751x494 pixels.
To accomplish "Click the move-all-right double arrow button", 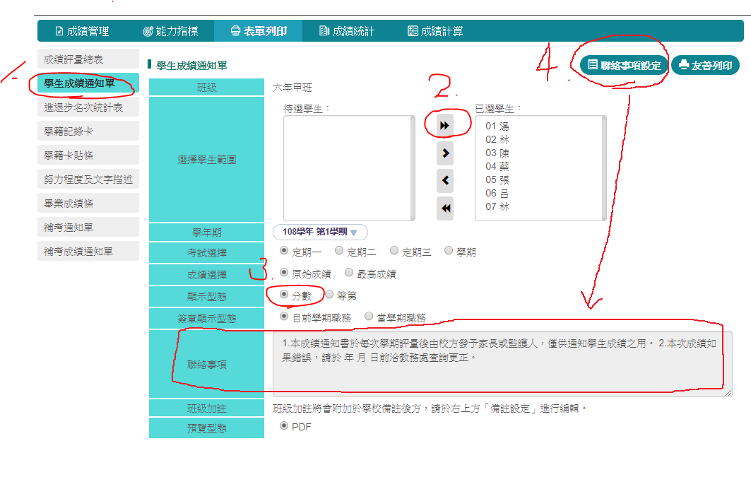I will coord(445,124).
